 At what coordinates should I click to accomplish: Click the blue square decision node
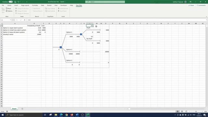click(x=61, y=47)
